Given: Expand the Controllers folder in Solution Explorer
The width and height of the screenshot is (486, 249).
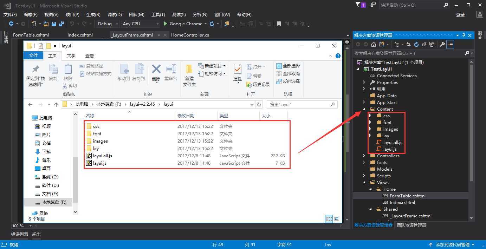Looking at the screenshot, I should [x=364, y=156].
